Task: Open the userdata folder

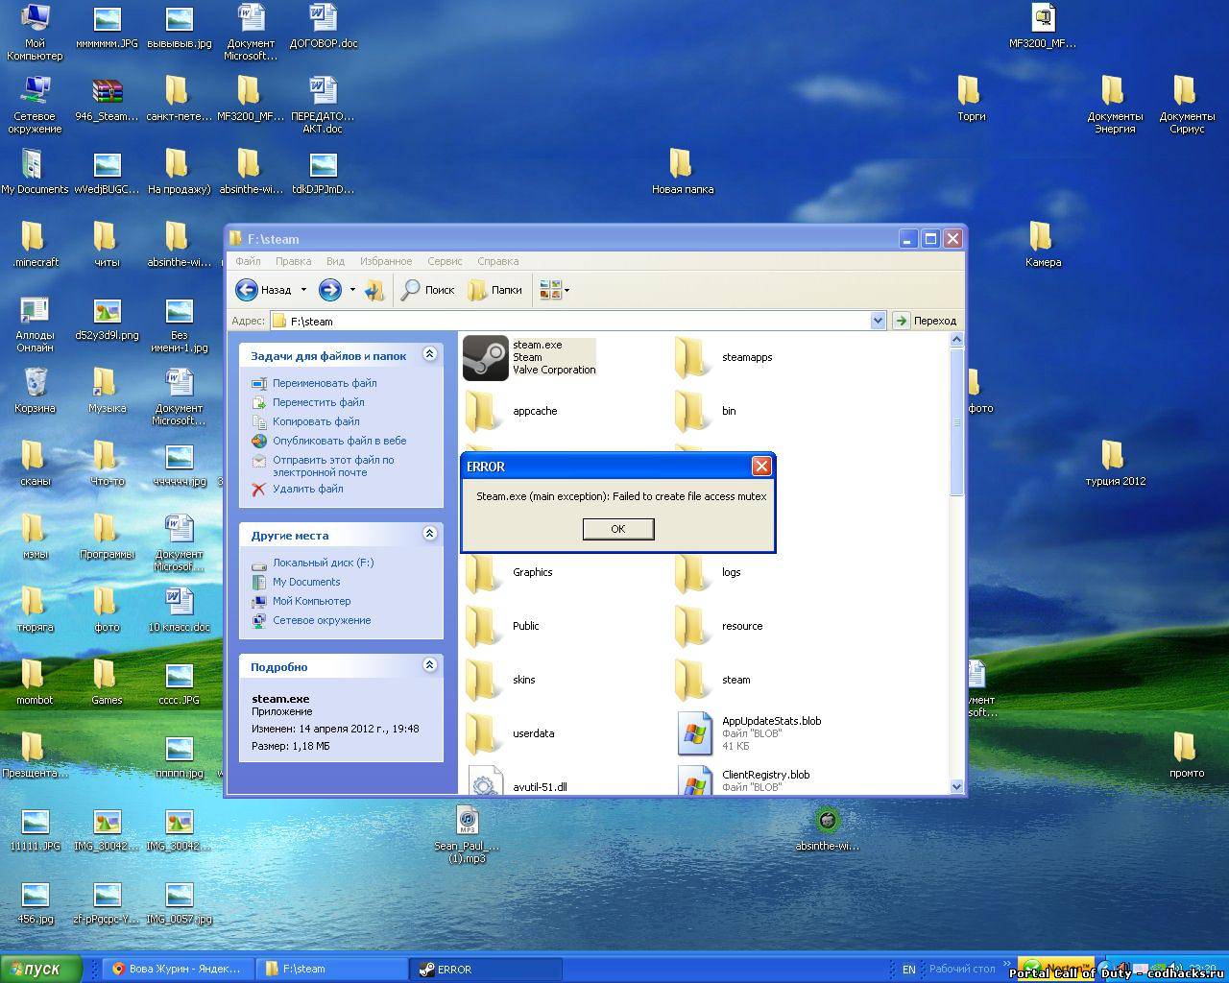Action: pos(483,734)
